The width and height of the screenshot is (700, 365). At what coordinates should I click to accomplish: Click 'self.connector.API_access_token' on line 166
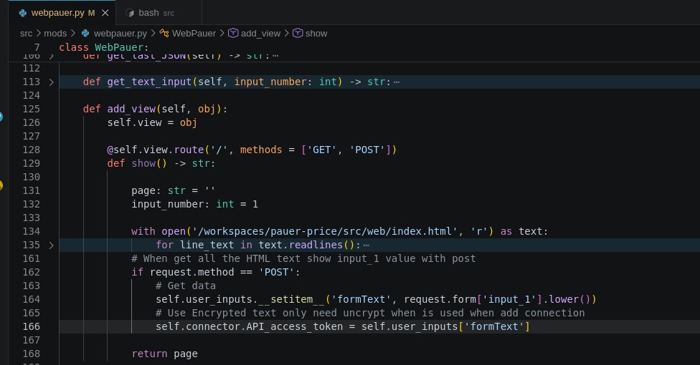pos(249,326)
